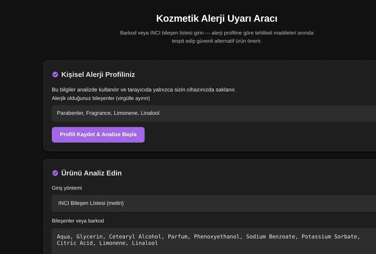The width and height of the screenshot is (376, 254).
Task: Click the Kişisel Alerji Profiliniz heading text
Action: (98, 75)
